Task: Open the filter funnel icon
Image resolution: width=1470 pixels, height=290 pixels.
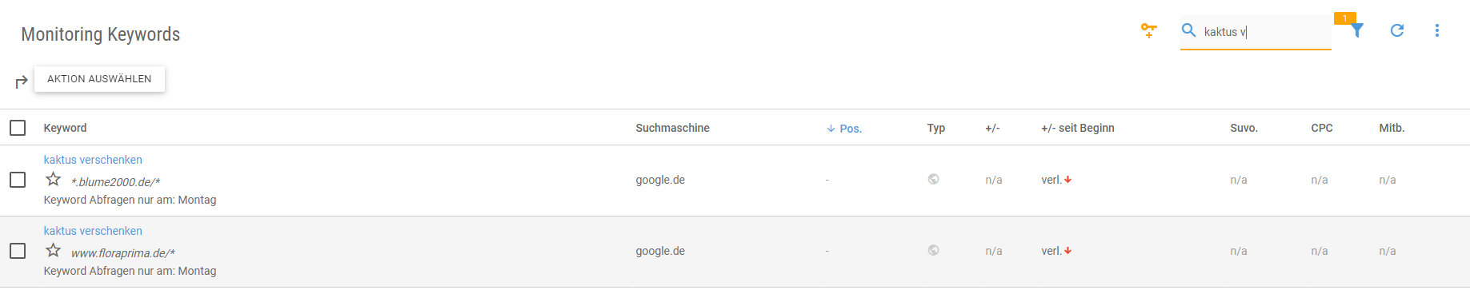Action: [x=1357, y=30]
